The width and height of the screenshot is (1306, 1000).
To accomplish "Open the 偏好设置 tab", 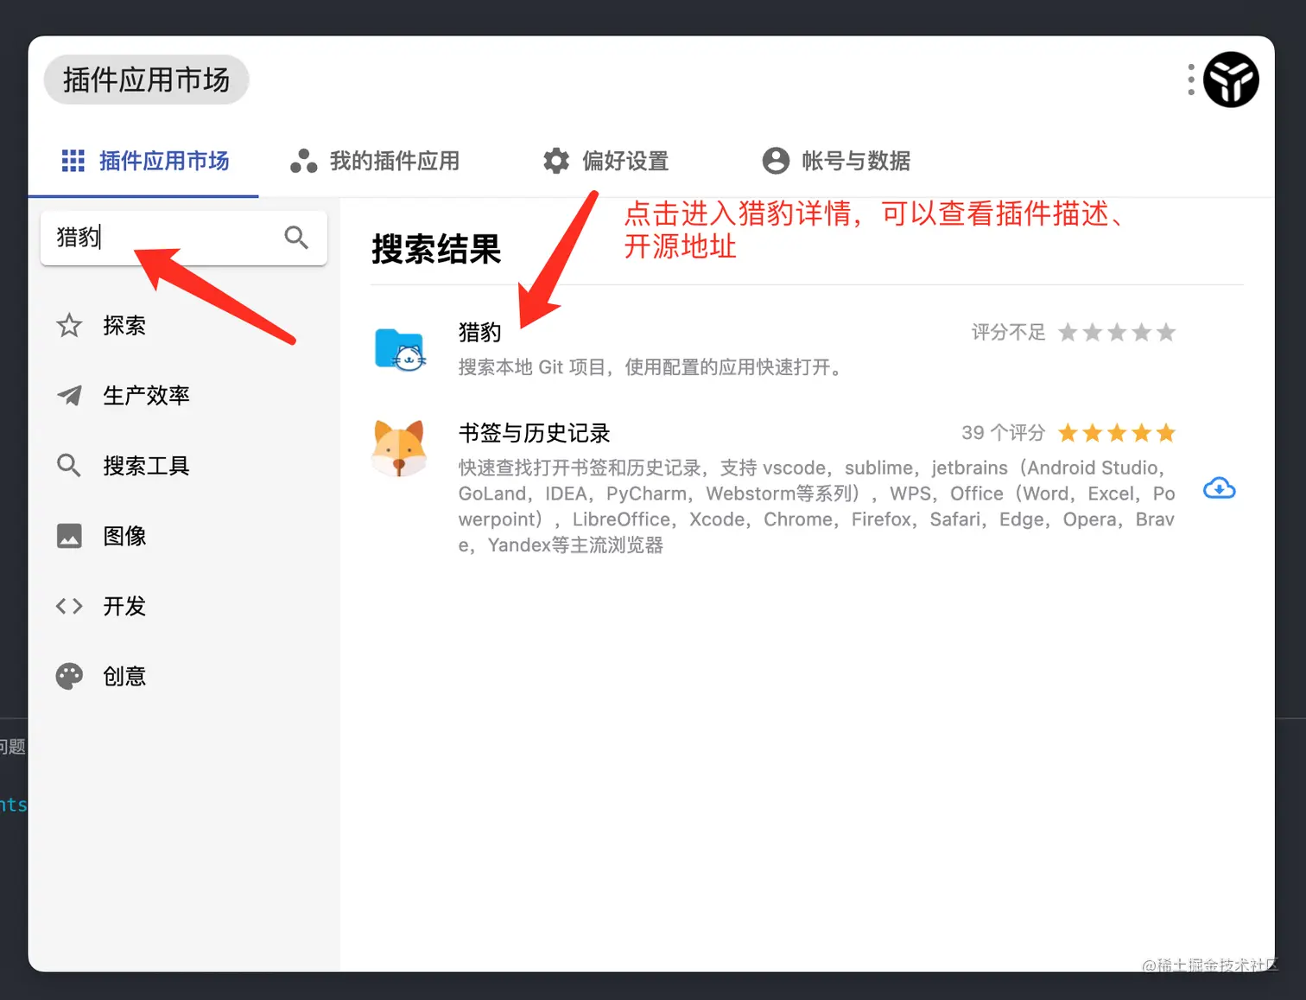I will coord(606,161).
